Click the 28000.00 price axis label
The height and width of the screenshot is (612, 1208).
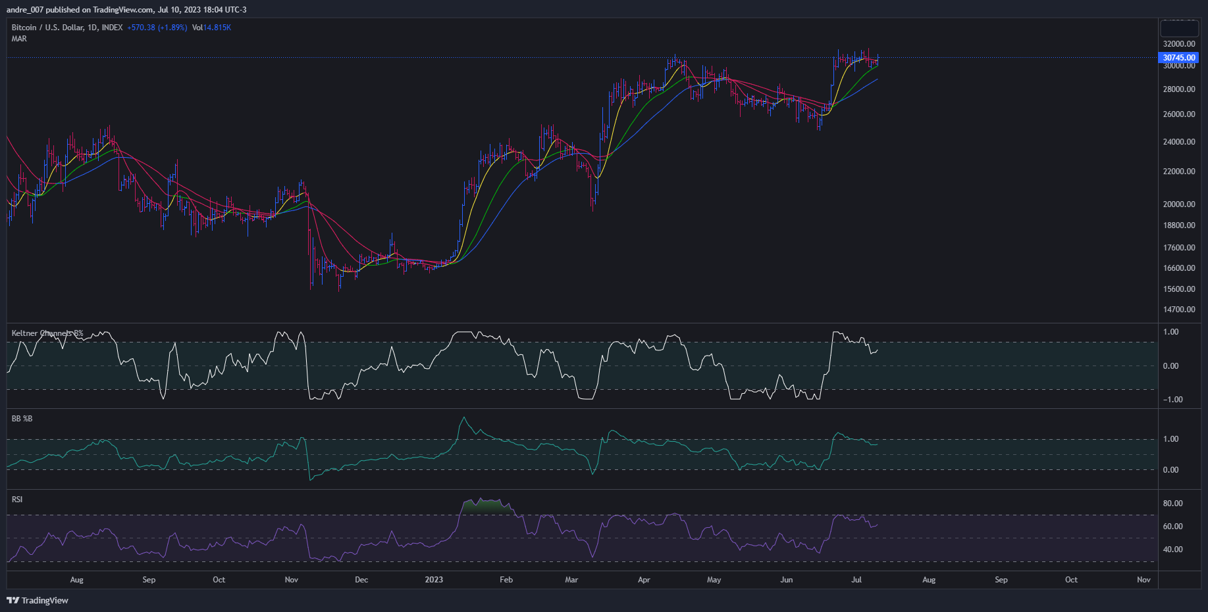pos(1179,89)
